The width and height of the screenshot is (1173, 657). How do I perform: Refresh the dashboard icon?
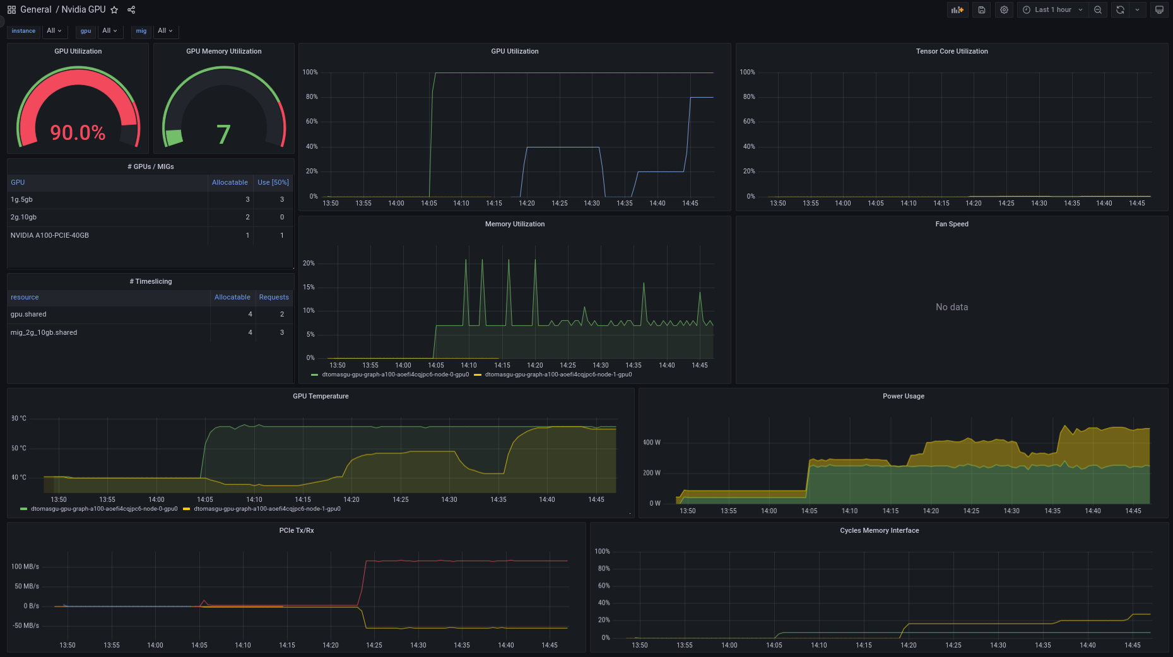tap(1120, 9)
